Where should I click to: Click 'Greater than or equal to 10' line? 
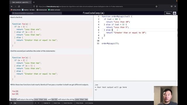126,33
